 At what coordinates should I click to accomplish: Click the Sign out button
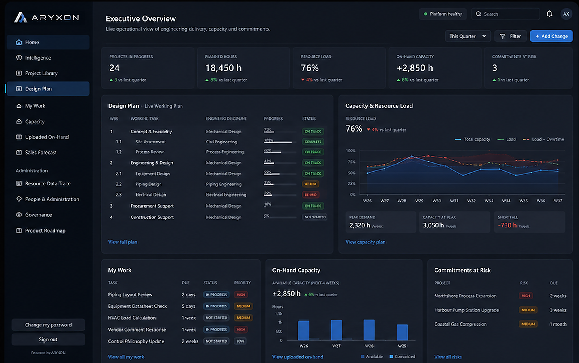[x=48, y=339]
